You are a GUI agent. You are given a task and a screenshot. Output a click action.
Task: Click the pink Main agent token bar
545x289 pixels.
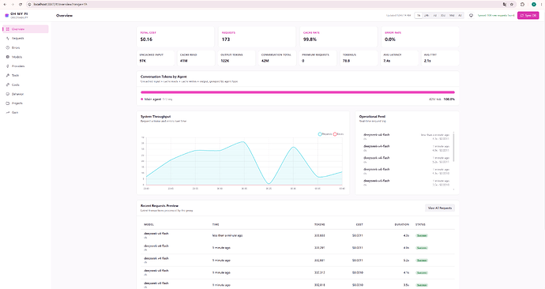click(x=298, y=92)
